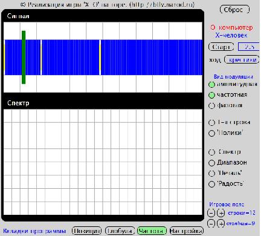Decrease columns with столбцы minus button
The height and width of the screenshot is (236, 261).
pyautogui.click(x=211, y=223)
